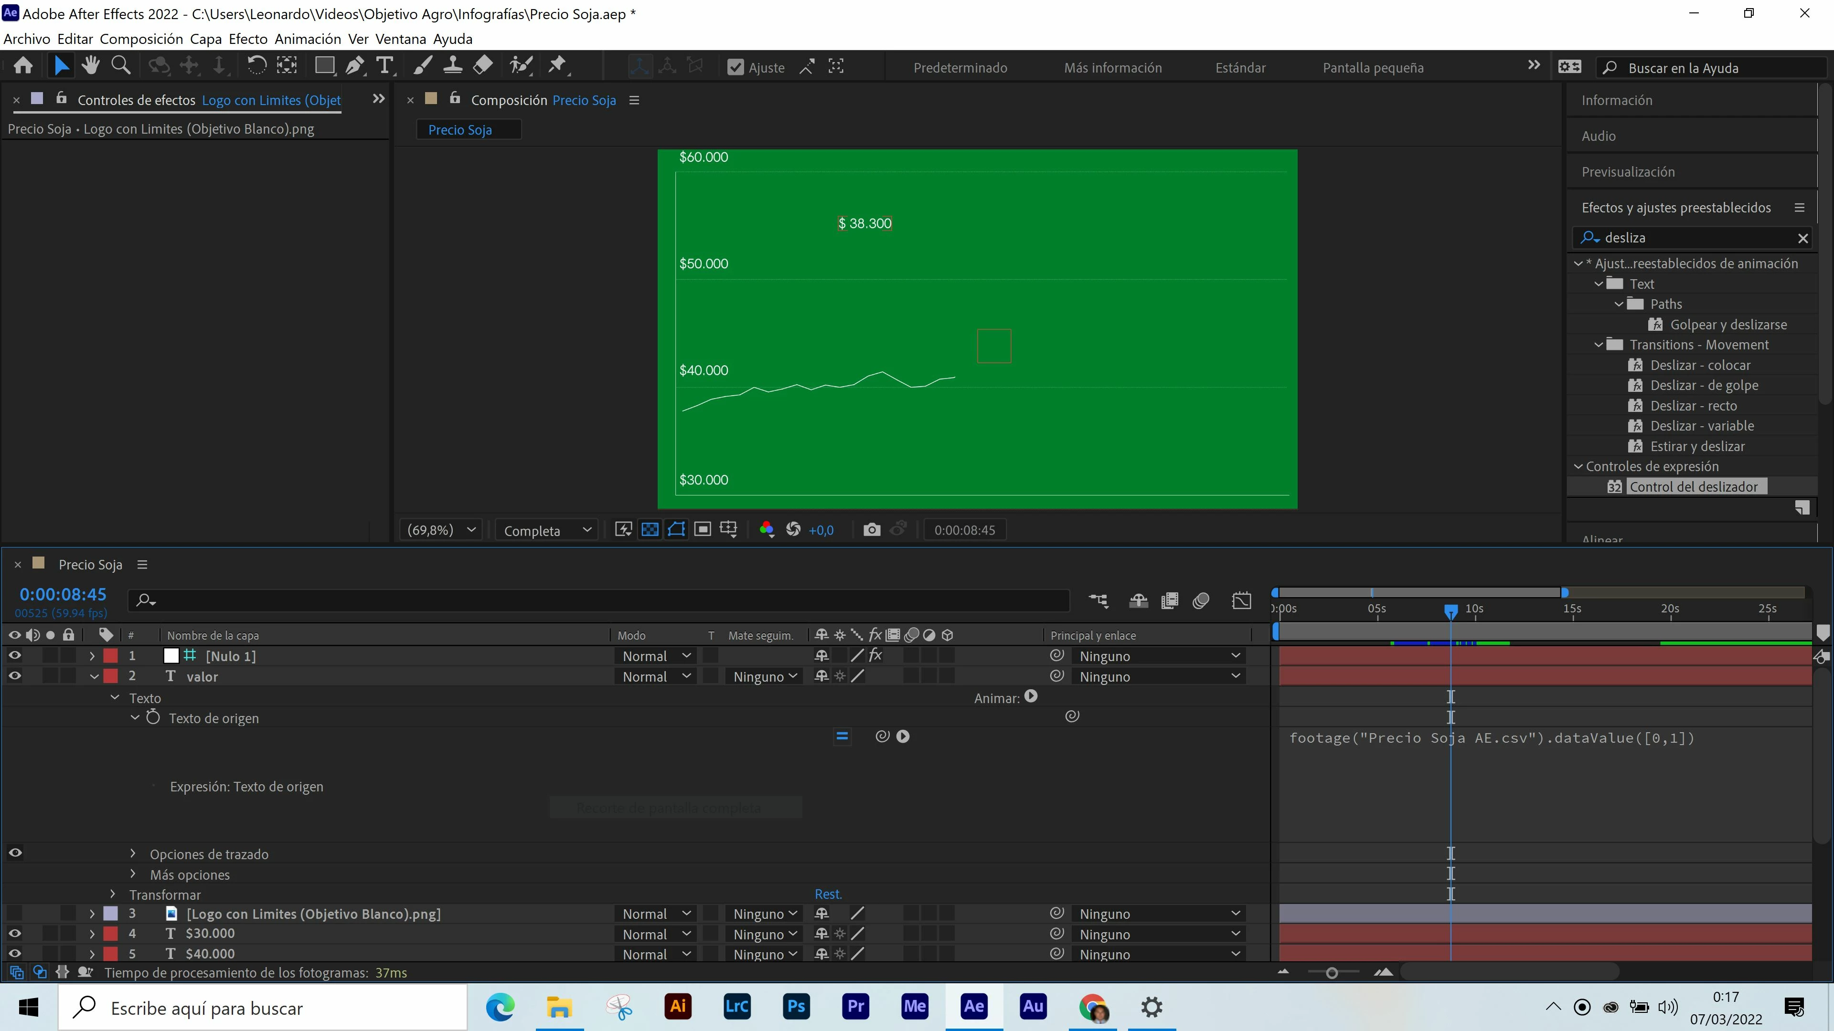Open the Animación menu
This screenshot has height=1031, width=1834.
[x=308, y=38]
